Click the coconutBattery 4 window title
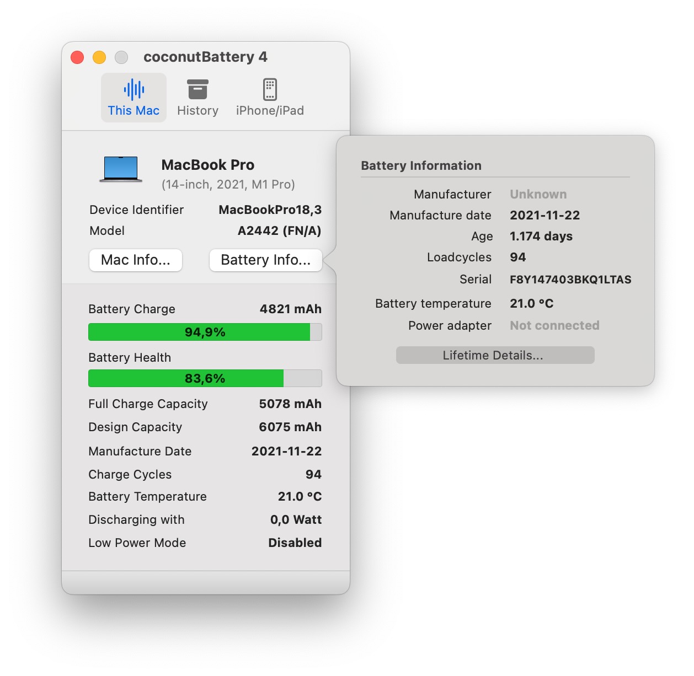The image size is (694, 676). (205, 57)
